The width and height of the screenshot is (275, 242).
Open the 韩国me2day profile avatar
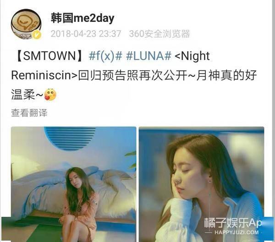click(x=26, y=24)
